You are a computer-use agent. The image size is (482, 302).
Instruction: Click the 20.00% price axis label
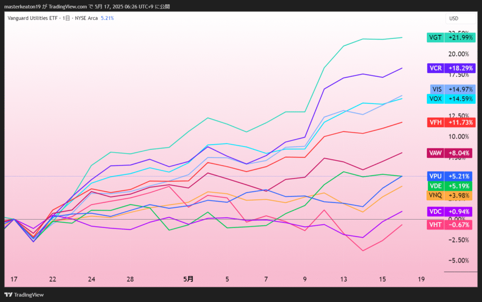coord(458,54)
